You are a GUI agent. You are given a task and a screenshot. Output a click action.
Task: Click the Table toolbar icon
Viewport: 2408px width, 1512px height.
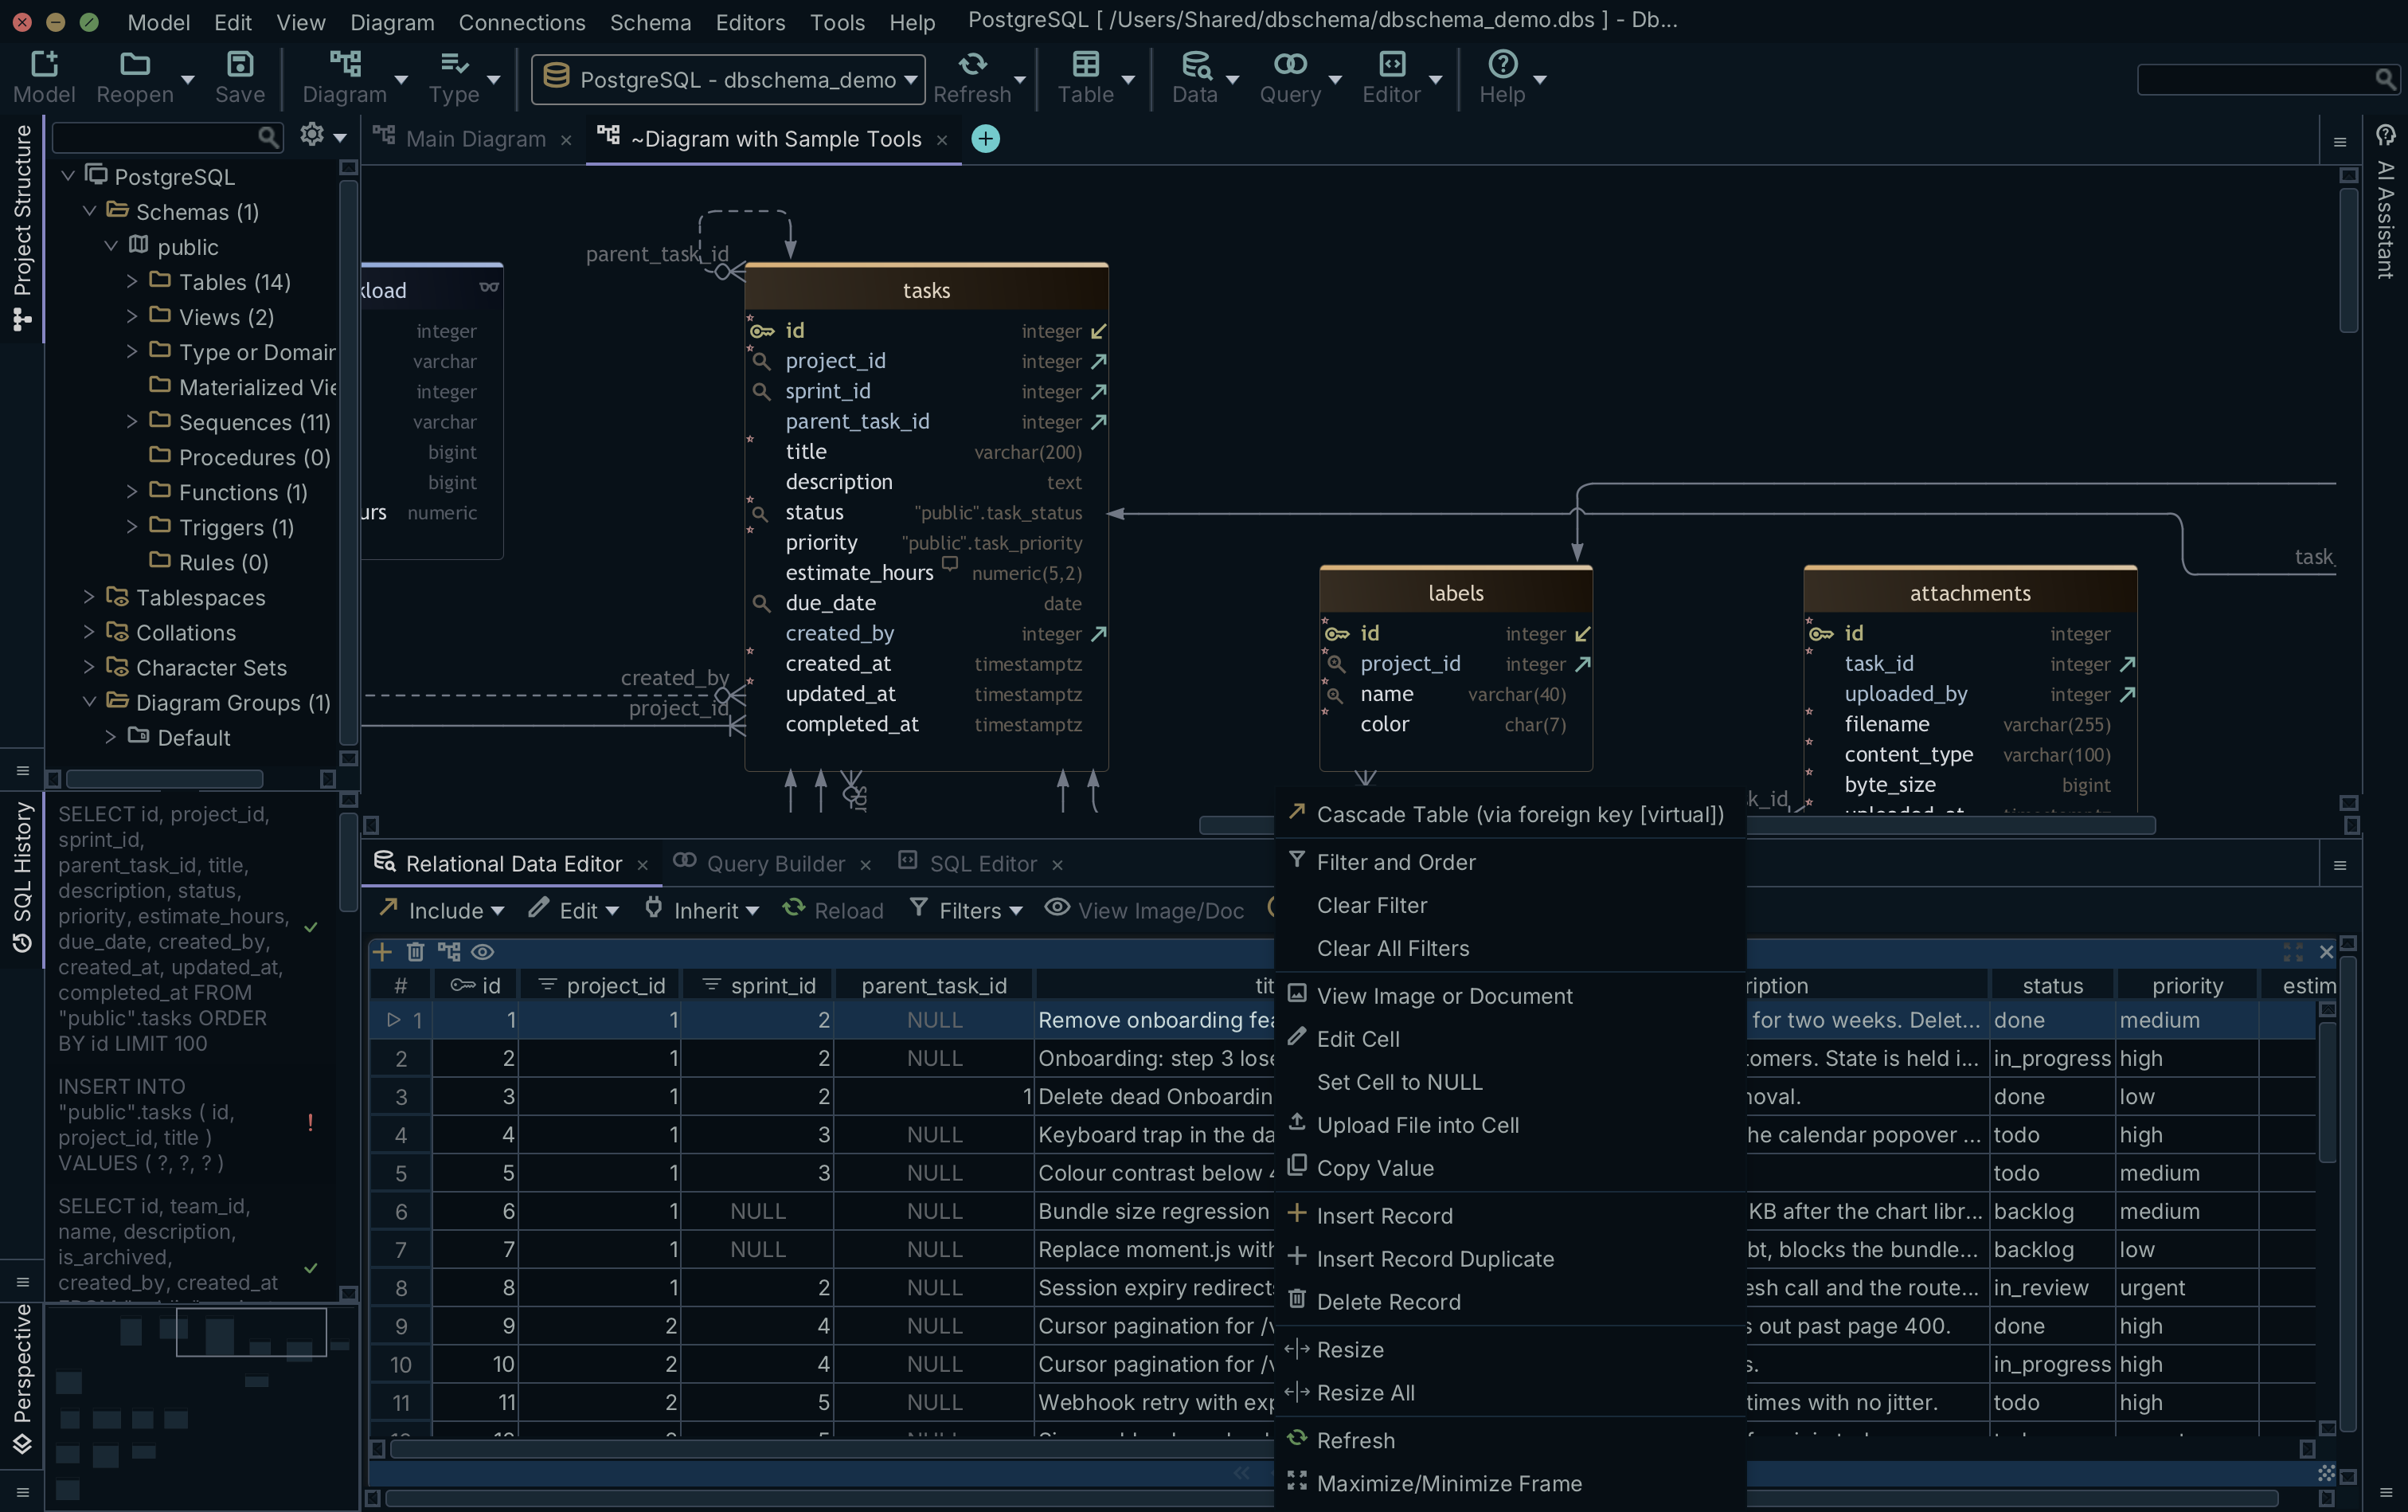1085,65
